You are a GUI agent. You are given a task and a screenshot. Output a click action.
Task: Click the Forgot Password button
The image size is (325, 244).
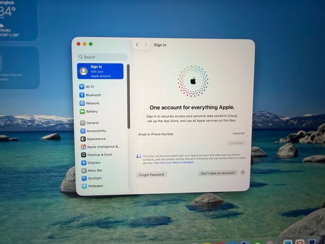[x=151, y=175]
